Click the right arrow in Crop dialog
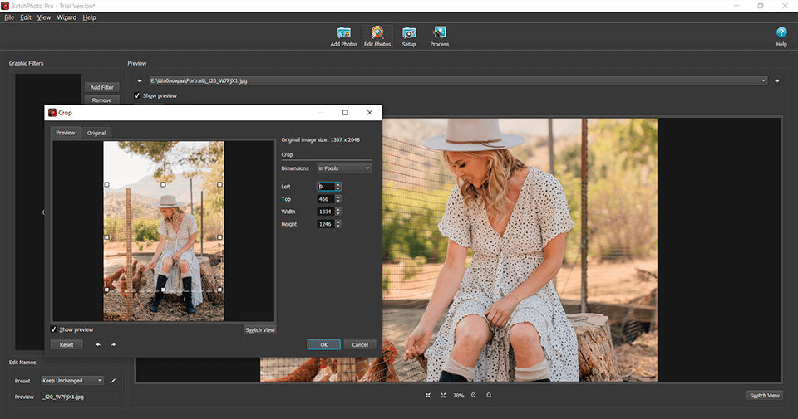The width and height of the screenshot is (798, 419). coord(113,344)
